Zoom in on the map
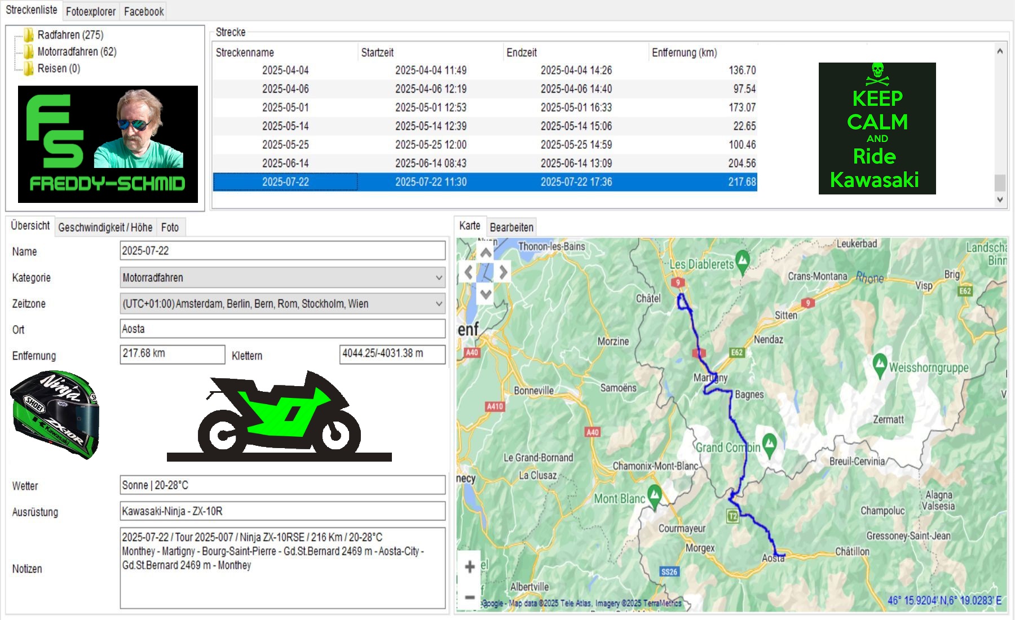 (469, 566)
